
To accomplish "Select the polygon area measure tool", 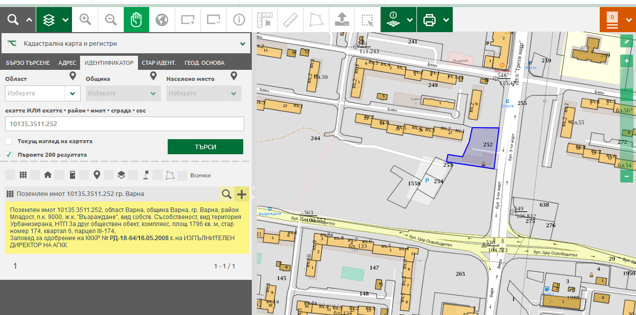I will [316, 20].
